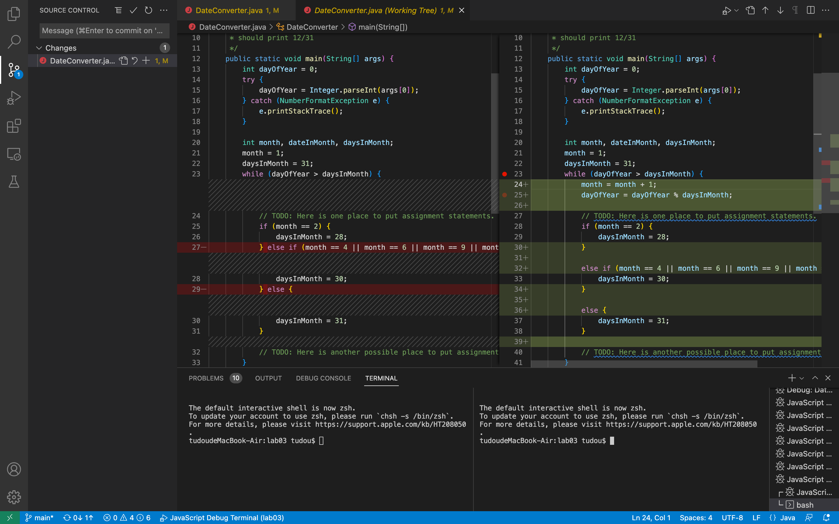The width and height of the screenshot is (839, 524).
Task: Click the commit message input box
Action: [x=104, y=31]
